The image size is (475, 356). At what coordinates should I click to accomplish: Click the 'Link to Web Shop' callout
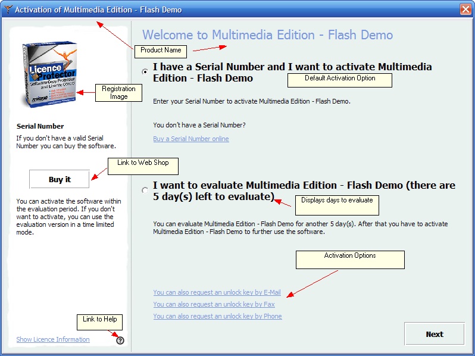(143, 166)
